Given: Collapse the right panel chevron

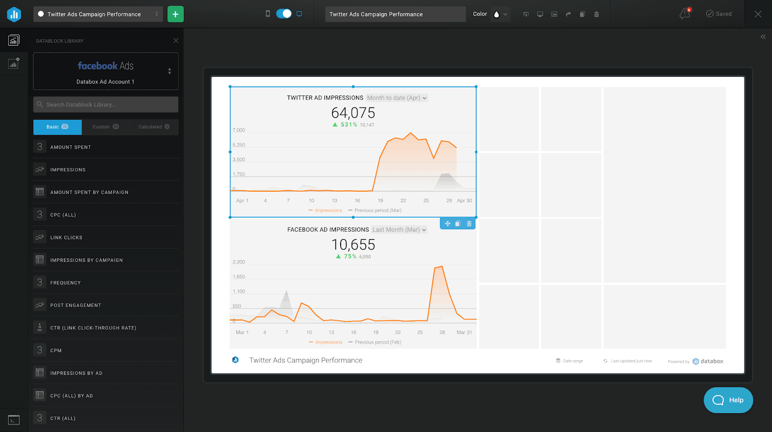Looking at the screenshot, I should point(763,37).
